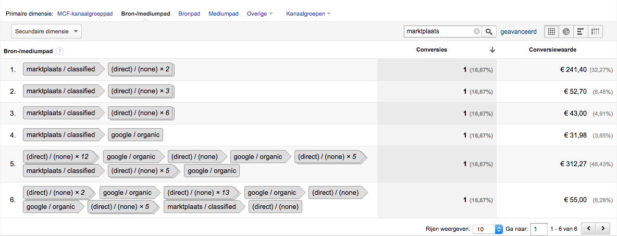This screenshot has width=617, height=236.
Task: Sort Conversies column with arrow
Action: (x=492, y=50)
